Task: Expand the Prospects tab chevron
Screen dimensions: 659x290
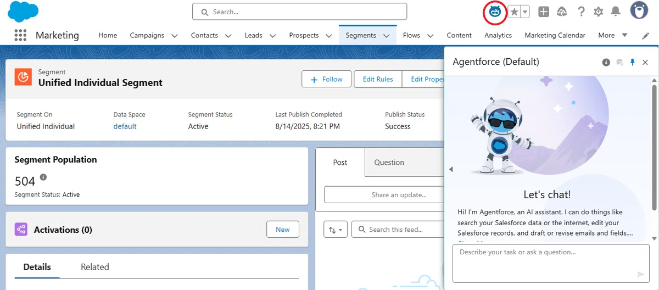Action: (329, 36)
